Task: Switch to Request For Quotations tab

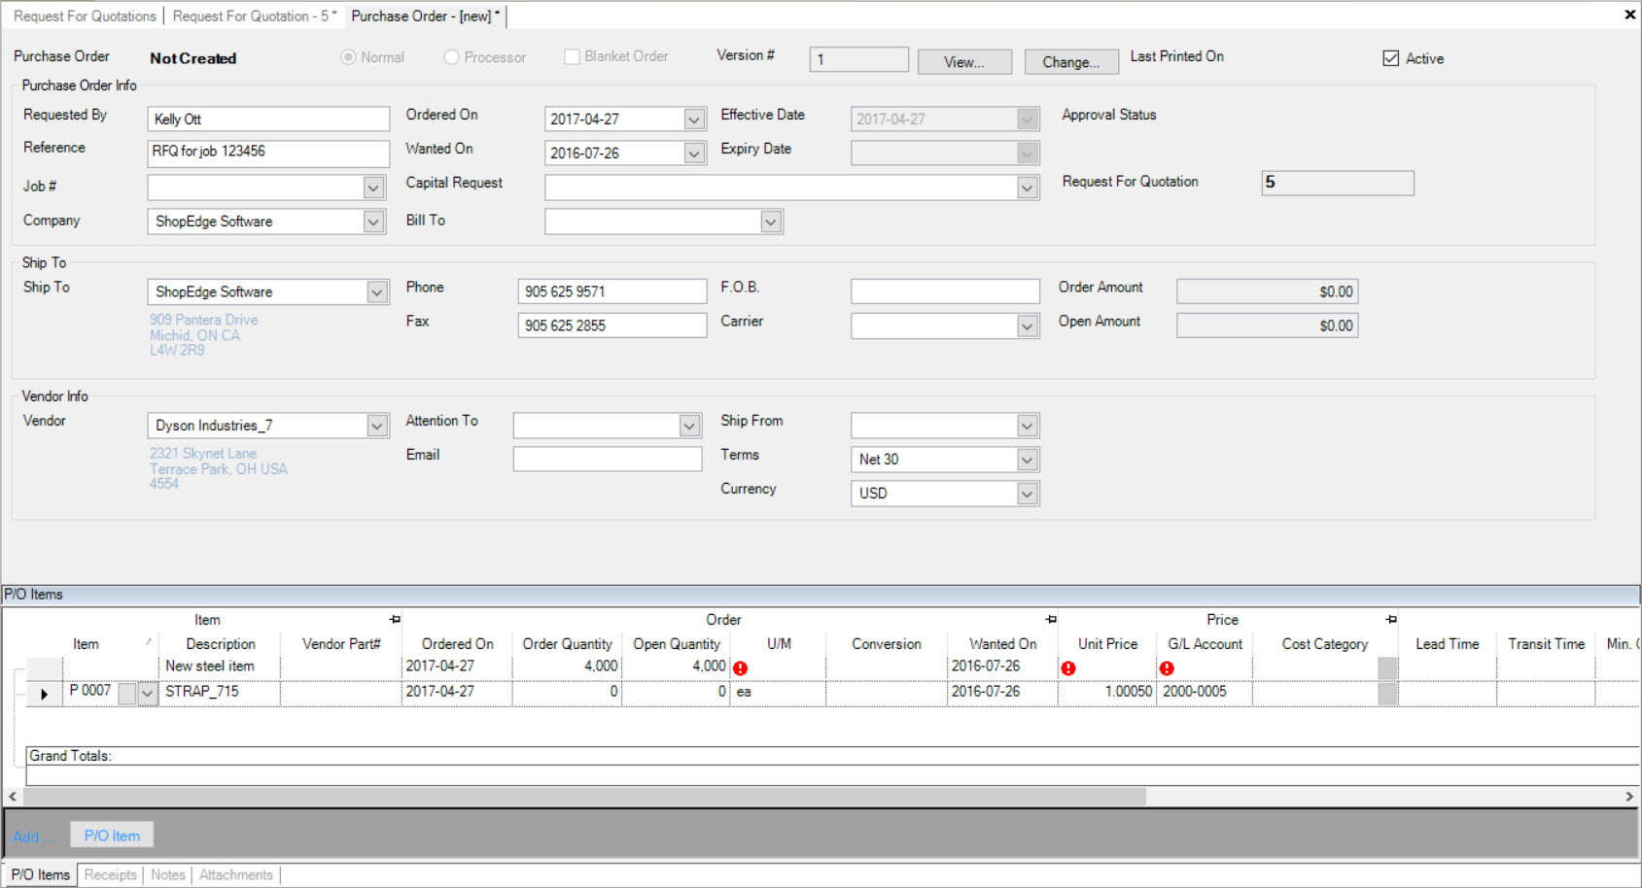Action: 85,16
